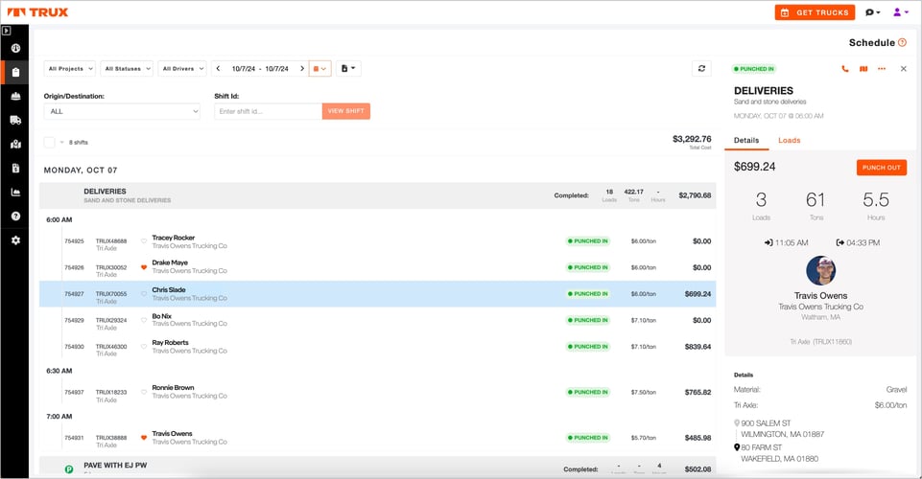Switch to the Details tab
Screen dimensions: 922x479
(746, 140)
